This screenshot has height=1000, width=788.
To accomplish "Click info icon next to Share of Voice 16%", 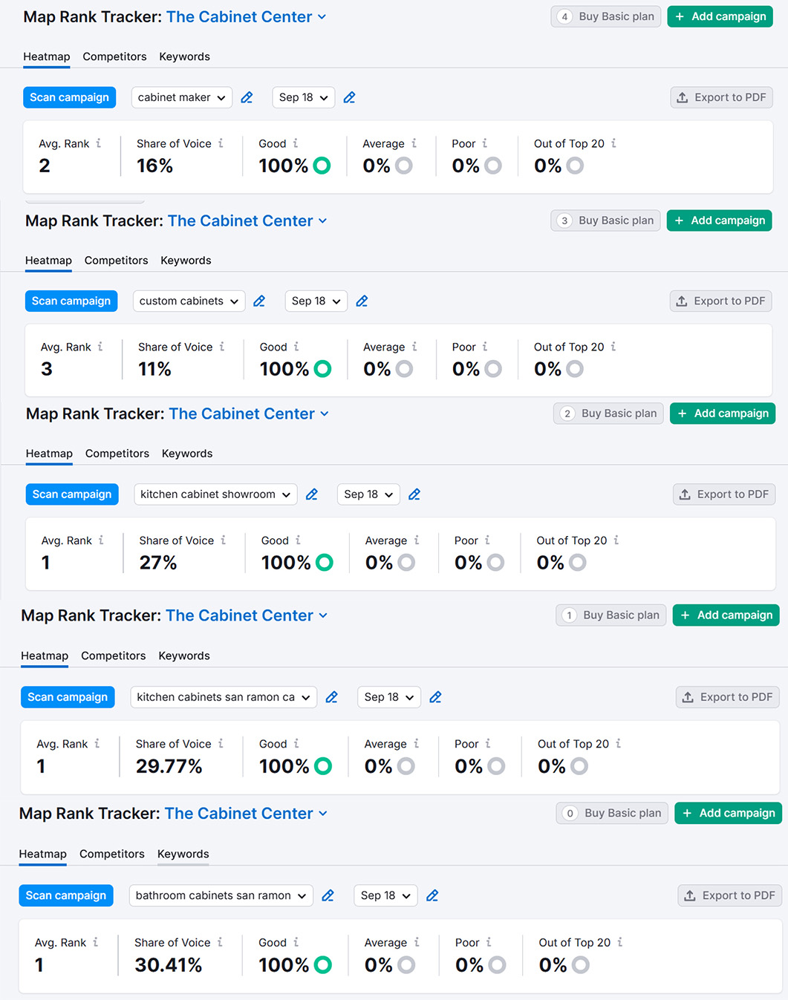I will click(x=221, y=143).
